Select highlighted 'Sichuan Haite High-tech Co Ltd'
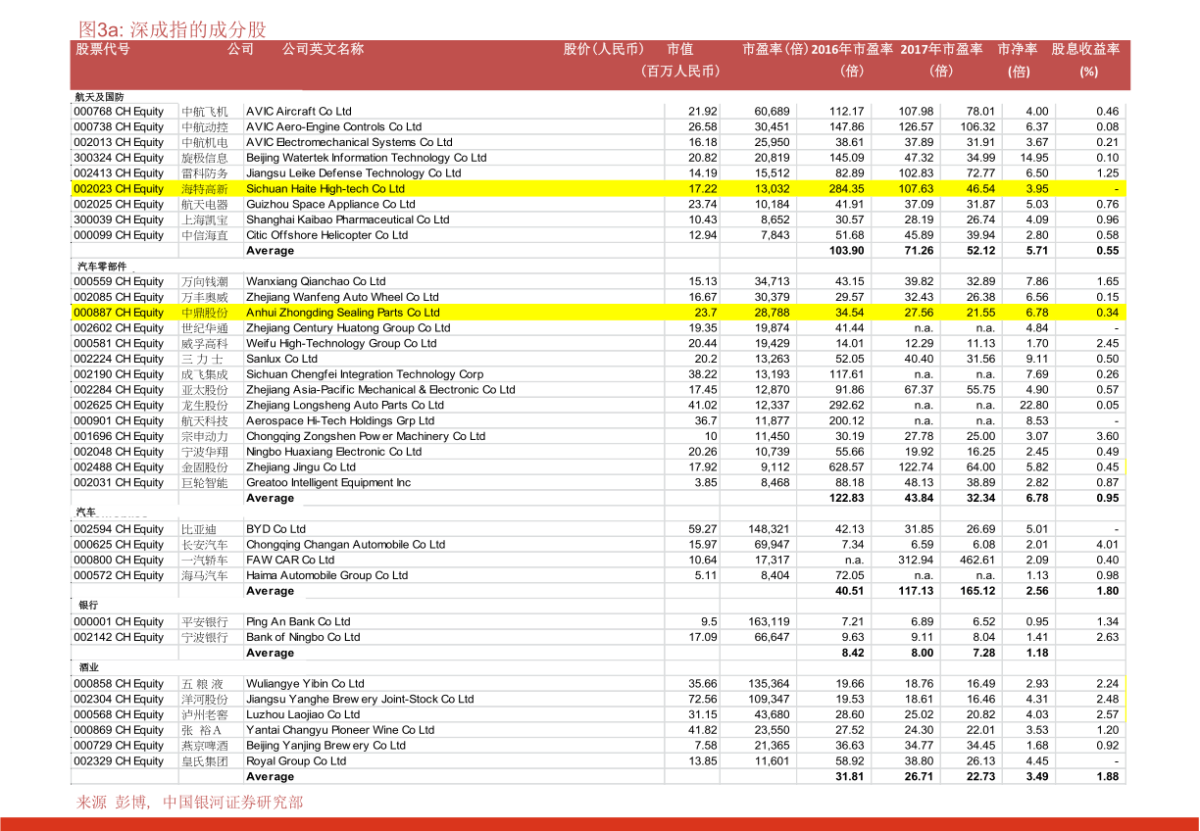This screenshot has height=831, width=1200. pos(325,188)
